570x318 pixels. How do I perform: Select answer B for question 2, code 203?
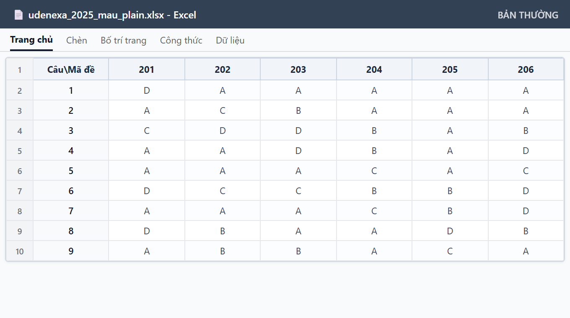298,110
